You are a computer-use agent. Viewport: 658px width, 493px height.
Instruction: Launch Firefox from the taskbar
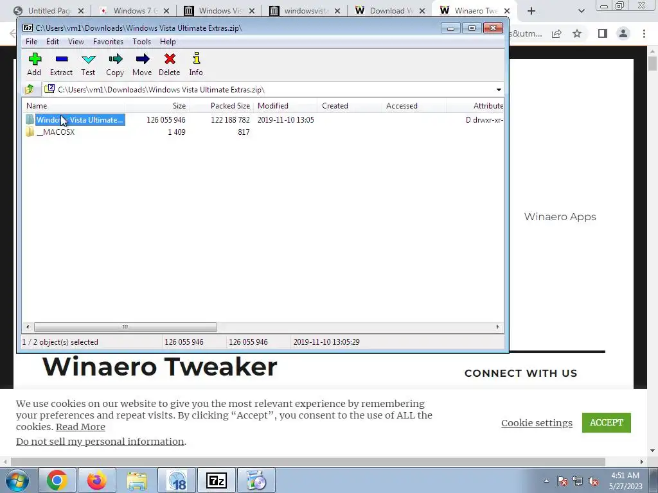pyautogui.click(x=97, y=480)
